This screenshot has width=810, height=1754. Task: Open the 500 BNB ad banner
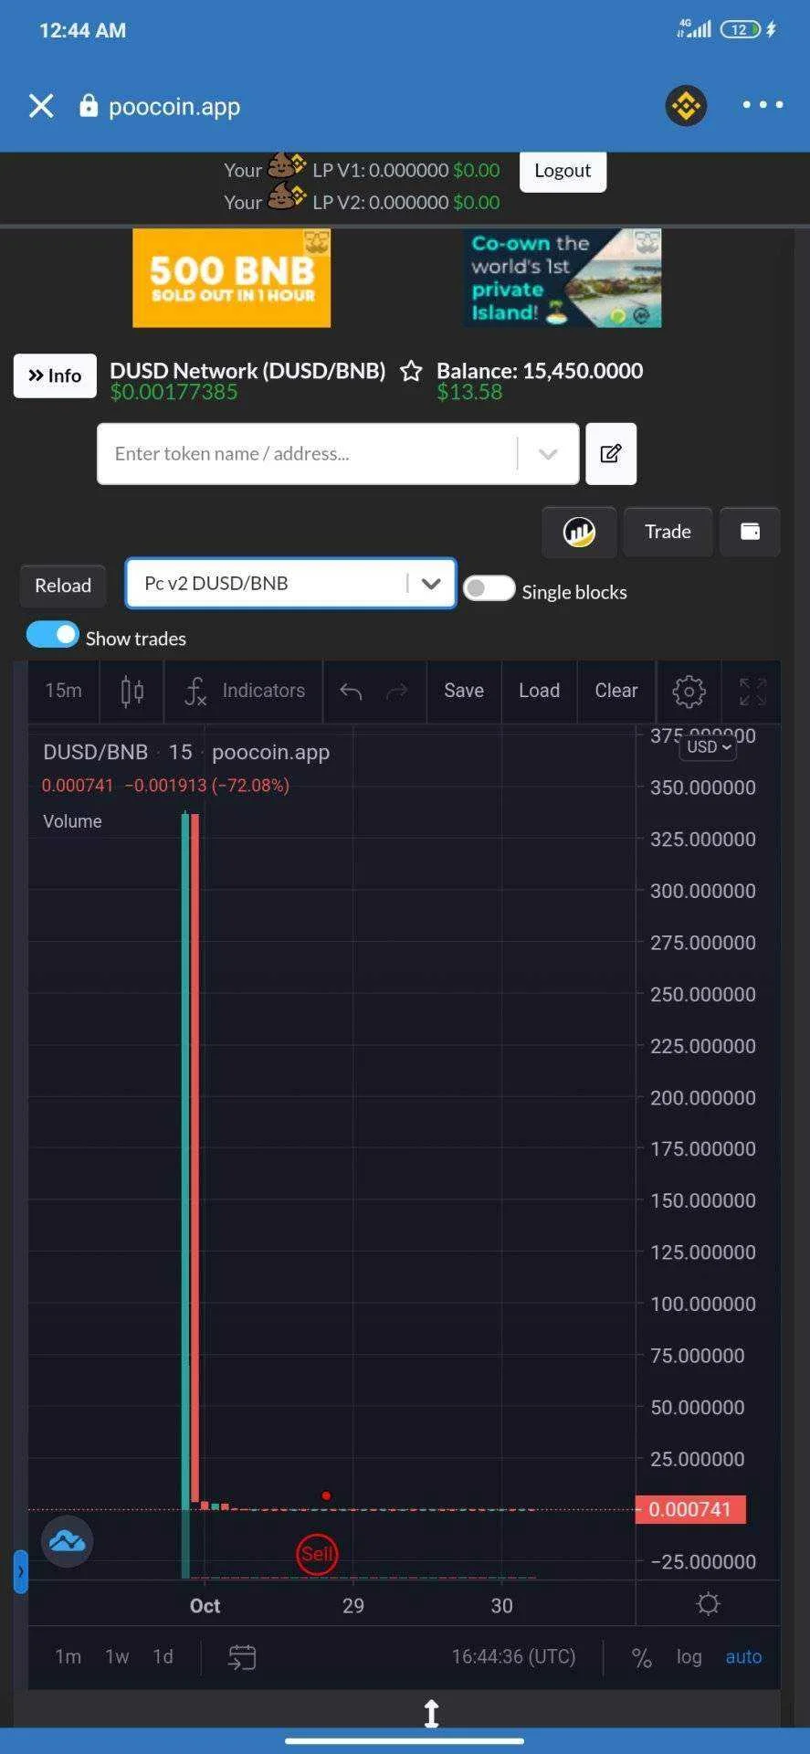coord(231,278)
